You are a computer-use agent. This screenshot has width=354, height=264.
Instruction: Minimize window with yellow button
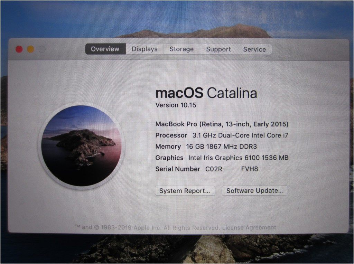(x=31, y=49)
